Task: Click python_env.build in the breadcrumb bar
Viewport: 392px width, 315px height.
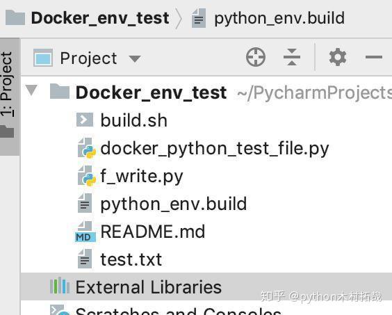Action: [x=279, y=18]
